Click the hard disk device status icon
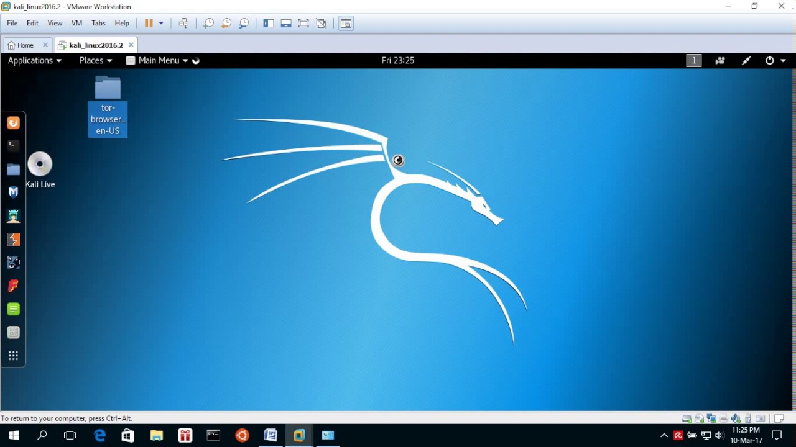 pos(687,418)
